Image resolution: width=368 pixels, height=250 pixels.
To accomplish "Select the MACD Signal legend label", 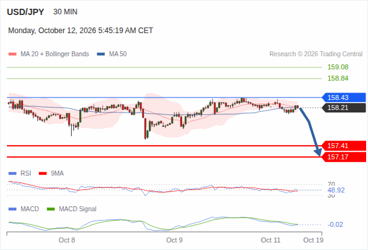I will tap(78, 209).
